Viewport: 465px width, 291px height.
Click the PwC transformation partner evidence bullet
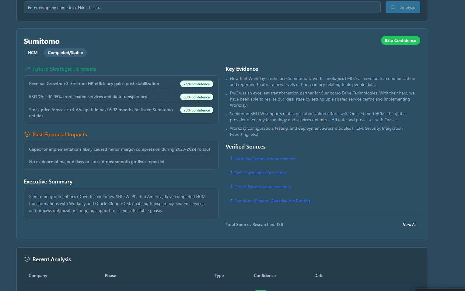coord(322,99)
